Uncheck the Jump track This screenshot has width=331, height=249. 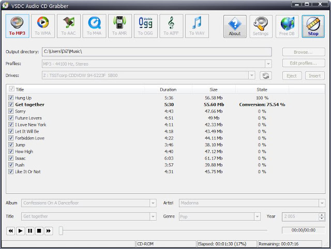[x=11, y=145]
